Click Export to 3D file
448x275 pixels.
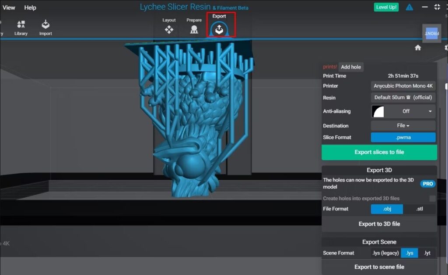coord(379,224)
